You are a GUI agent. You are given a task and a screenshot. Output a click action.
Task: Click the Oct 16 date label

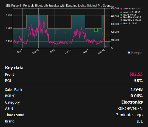pyautogui.click(x=68, y=52)
